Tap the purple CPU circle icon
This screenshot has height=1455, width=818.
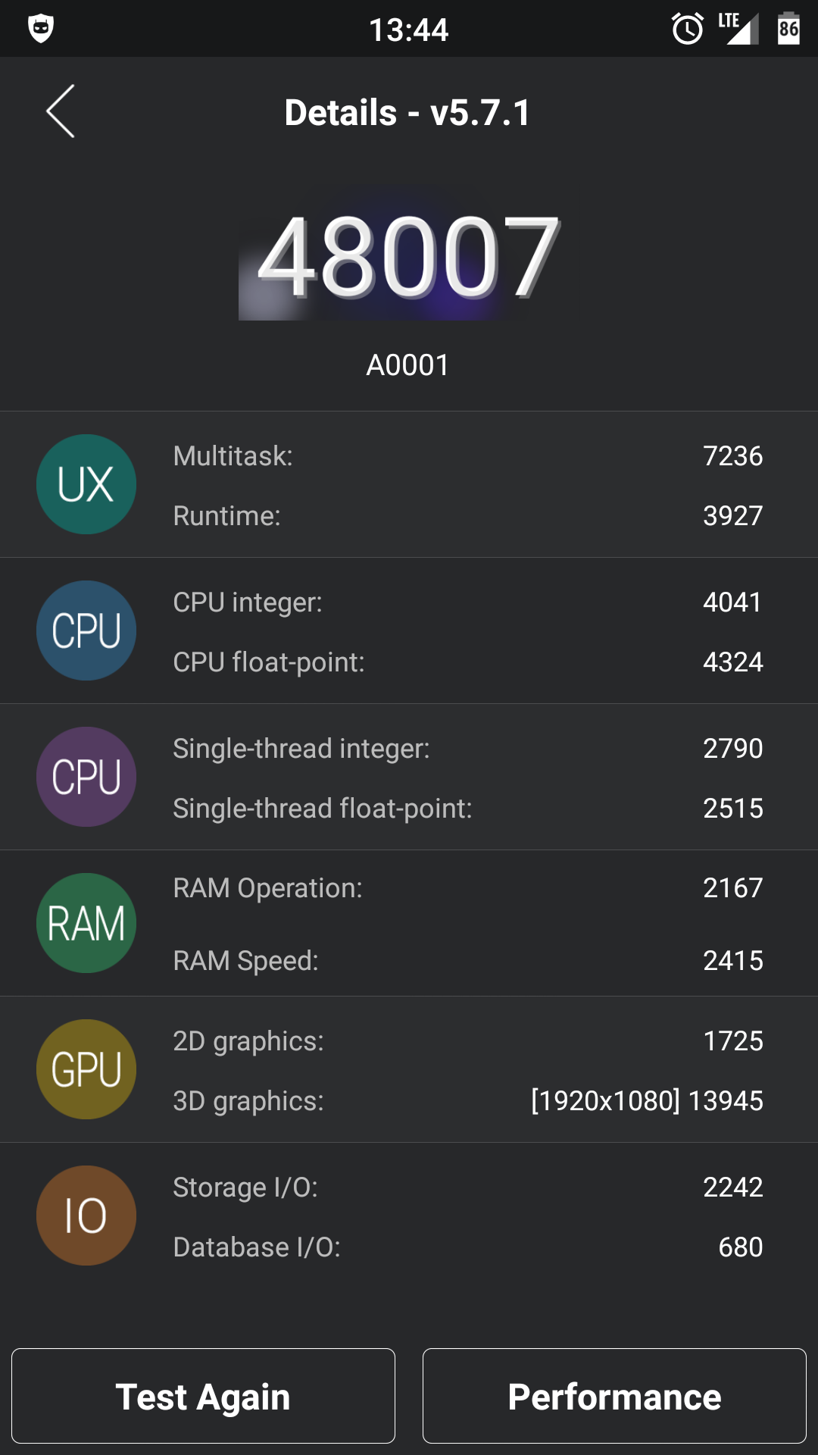coord(86,777)
